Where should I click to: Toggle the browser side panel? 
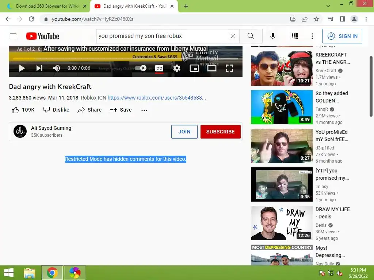pos(343,19)
